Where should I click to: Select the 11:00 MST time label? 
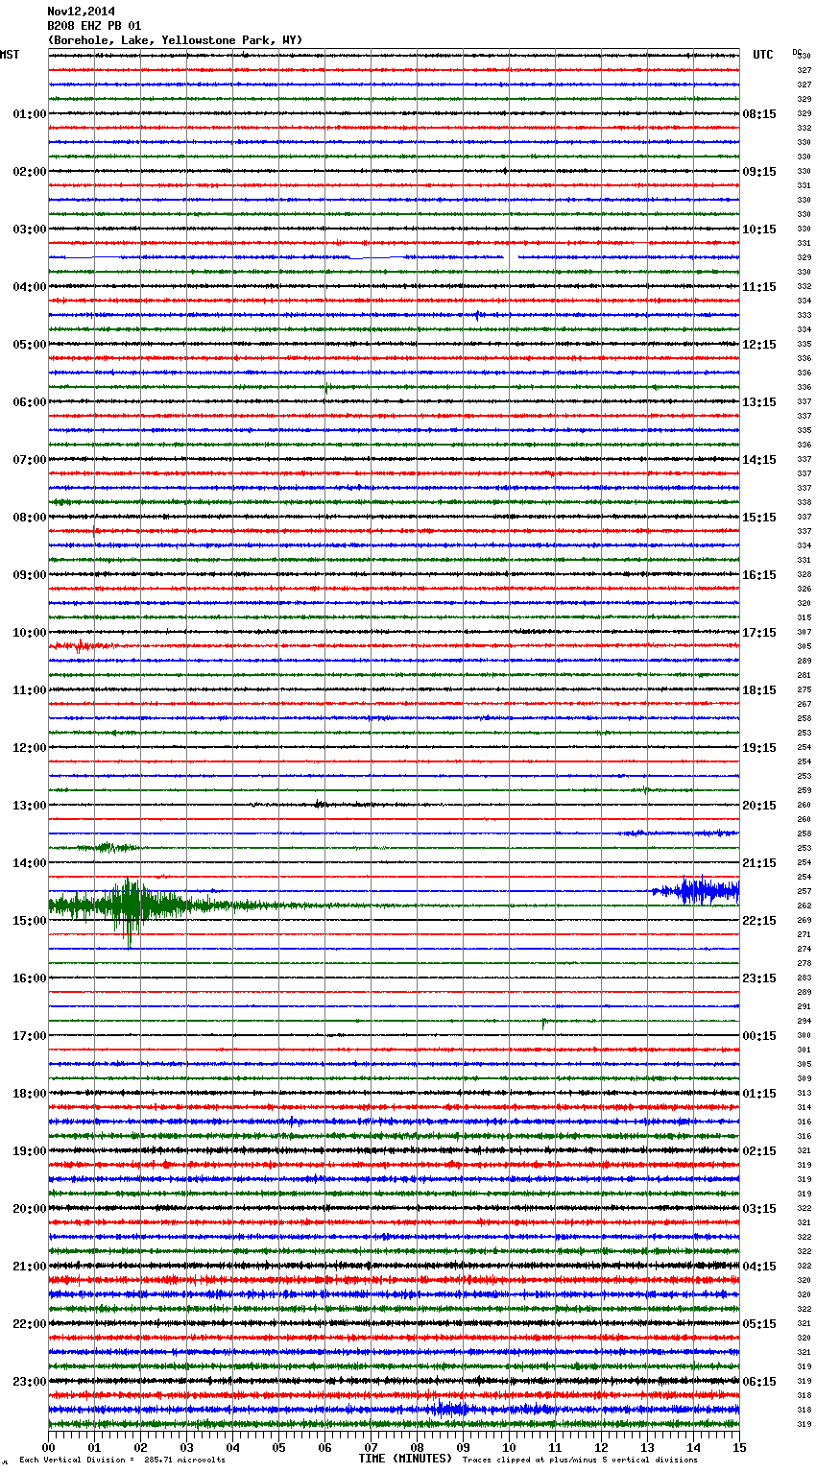pos(30,690)
